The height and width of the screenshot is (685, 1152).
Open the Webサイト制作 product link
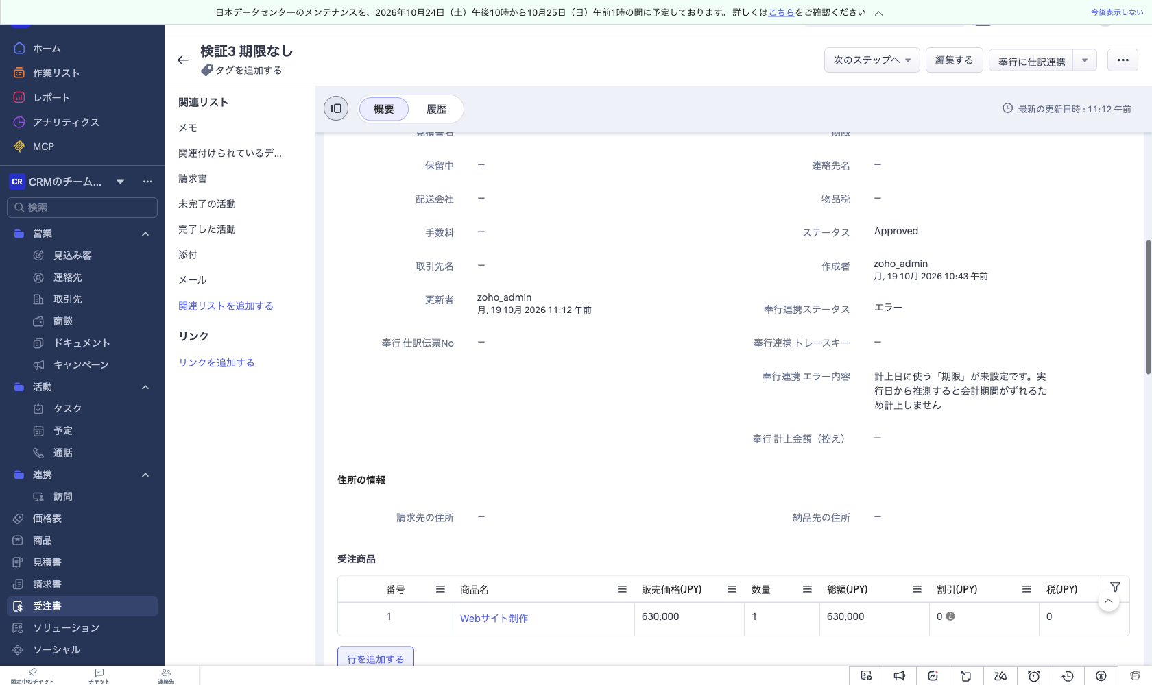tap(494, 618)
